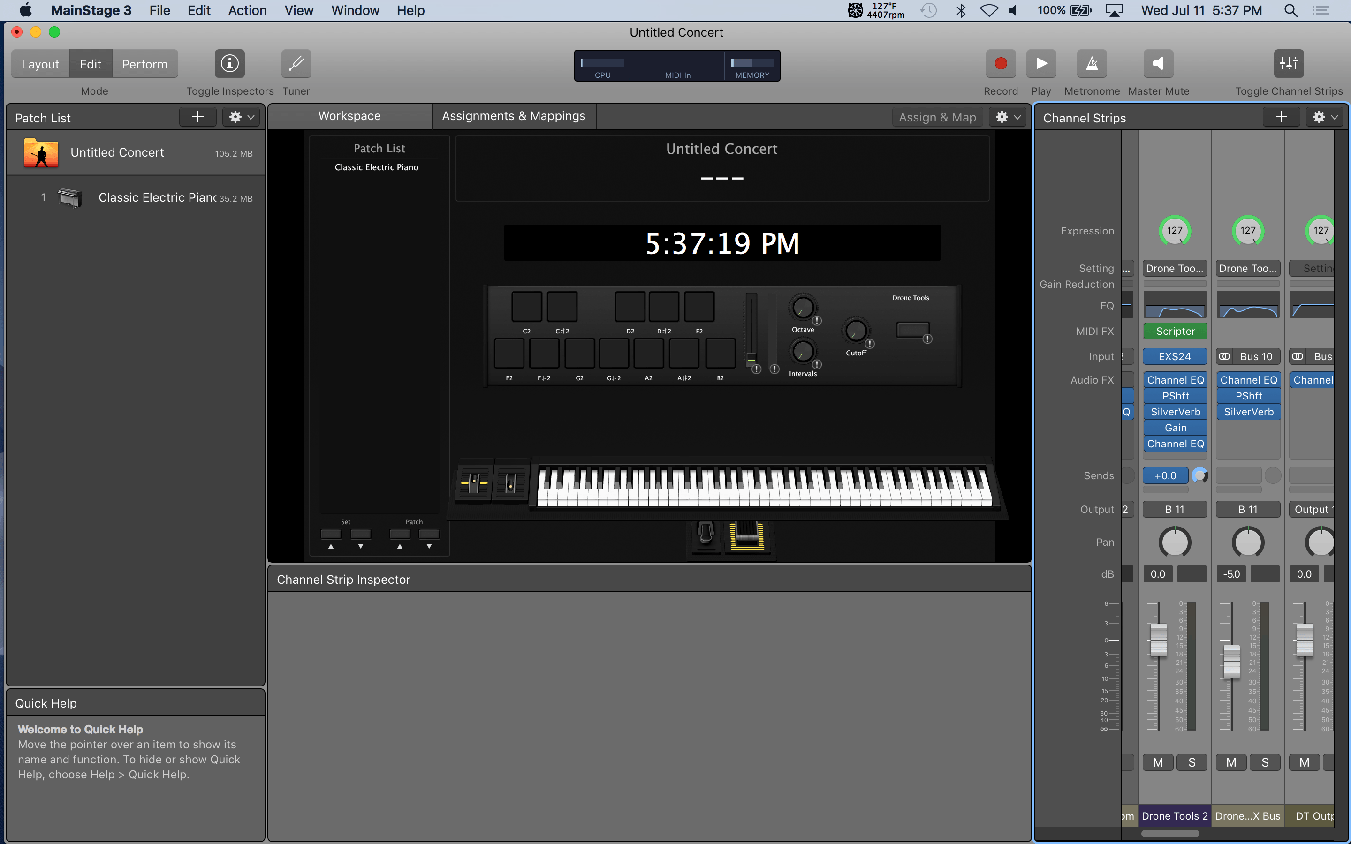
Task: Toggle the Inspectors info icon
Action: coord(229,64)
